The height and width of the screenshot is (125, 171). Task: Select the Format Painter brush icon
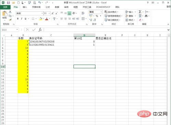(x=10, y=20)
